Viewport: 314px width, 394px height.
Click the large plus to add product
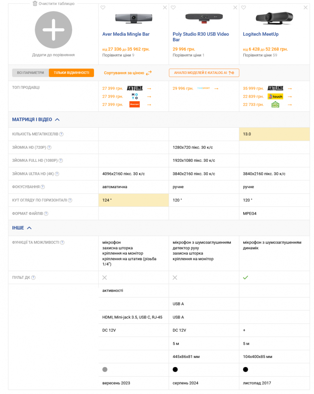(53, 30)
